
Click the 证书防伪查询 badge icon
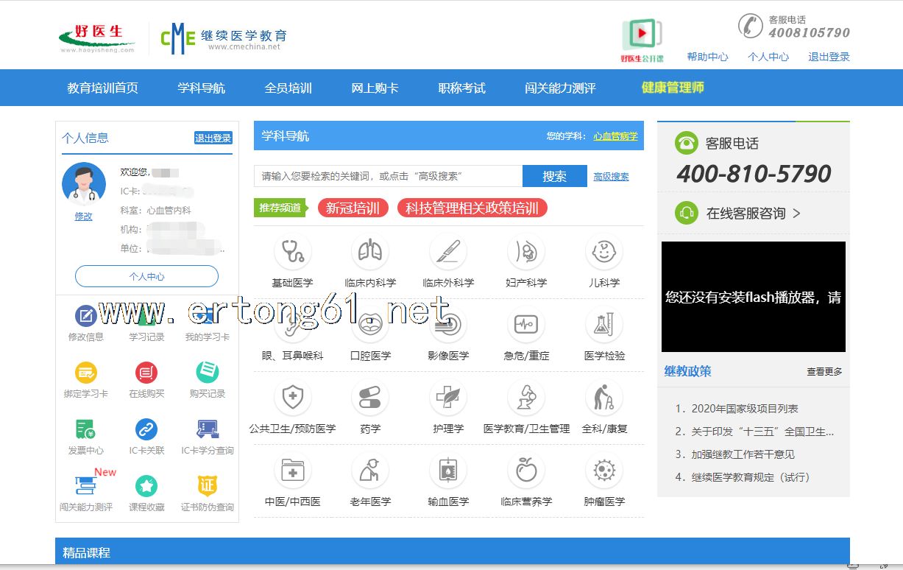(208, 486)
